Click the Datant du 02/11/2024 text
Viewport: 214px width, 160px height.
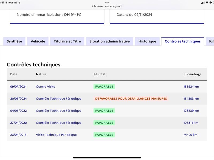[134, 15]
